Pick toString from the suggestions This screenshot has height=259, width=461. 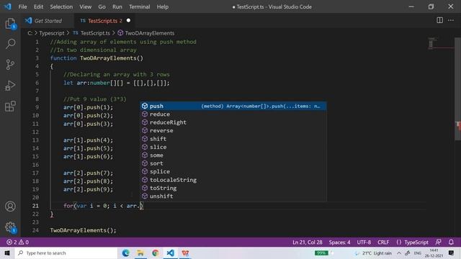[233, 188]
